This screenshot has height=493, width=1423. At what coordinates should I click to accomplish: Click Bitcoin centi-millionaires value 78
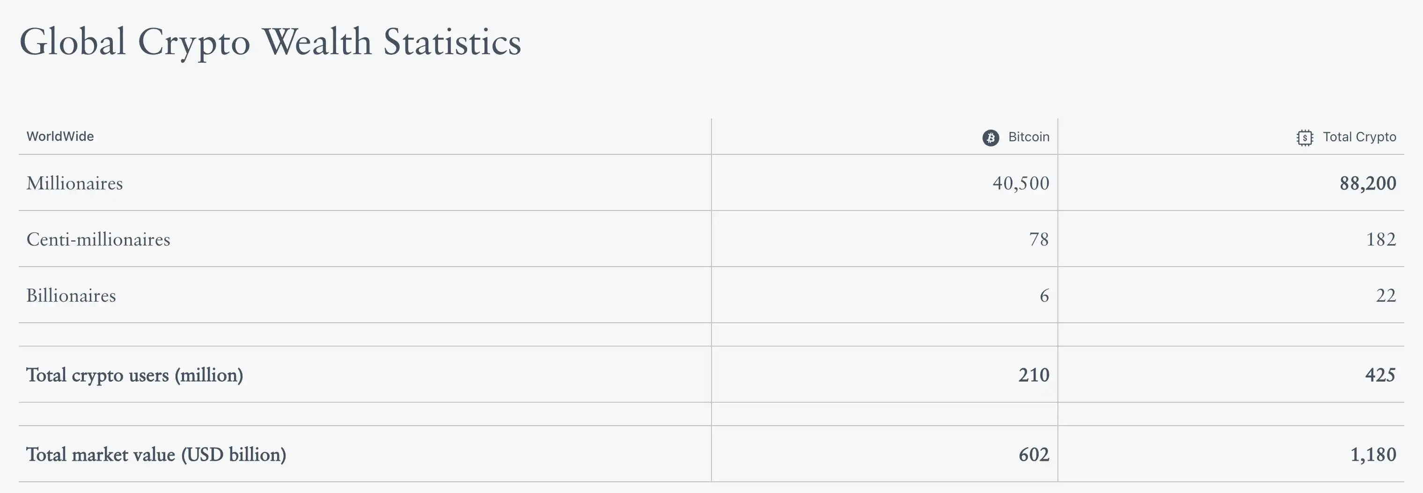click(1039, 239)
